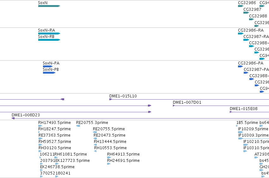The image size is (269, 178).
Task: Select EST RH13444.5prime
Action: click(95, 145)
